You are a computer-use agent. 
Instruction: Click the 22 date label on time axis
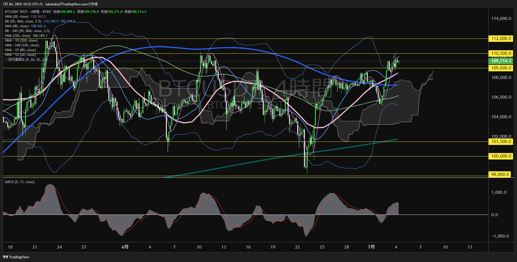click(297, 247)
